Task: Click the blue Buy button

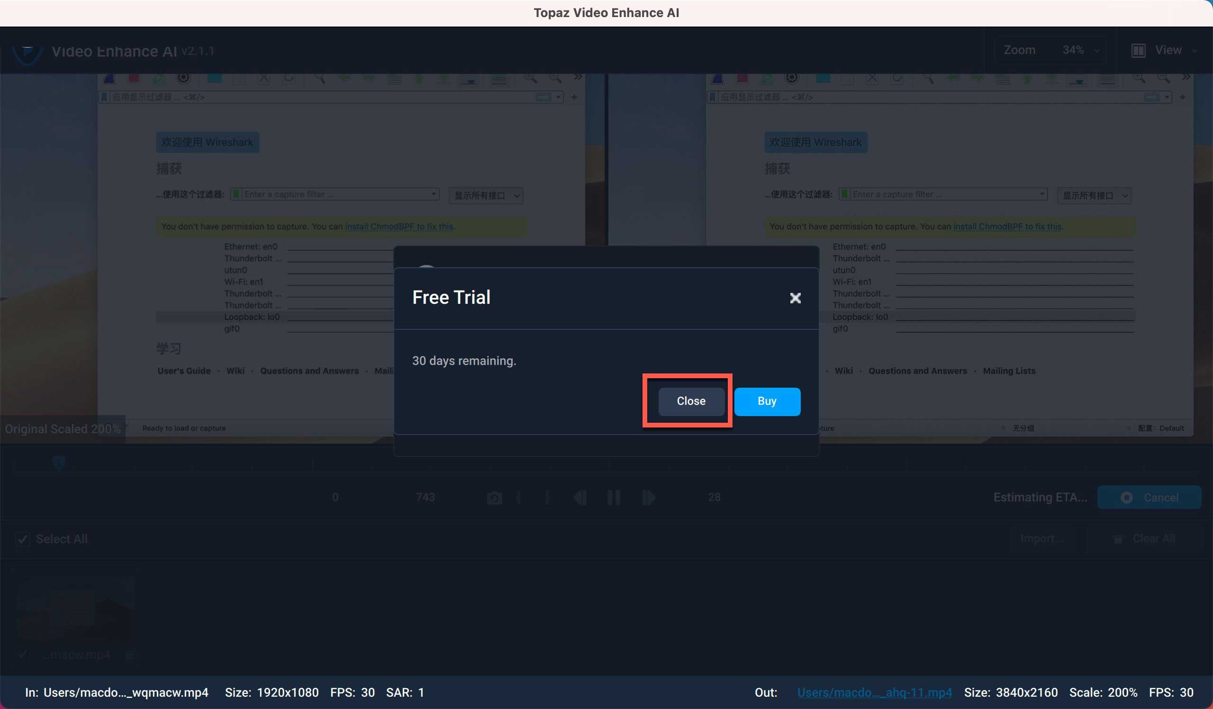Action: point(767,401)
